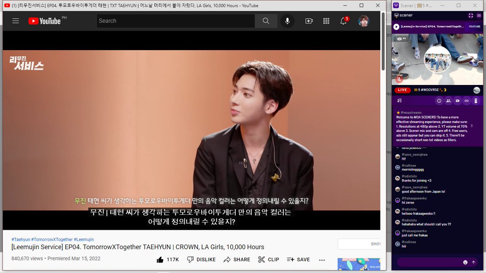Click the "hii zeroo" chat message
486x273 pixels.
point(409,203)
